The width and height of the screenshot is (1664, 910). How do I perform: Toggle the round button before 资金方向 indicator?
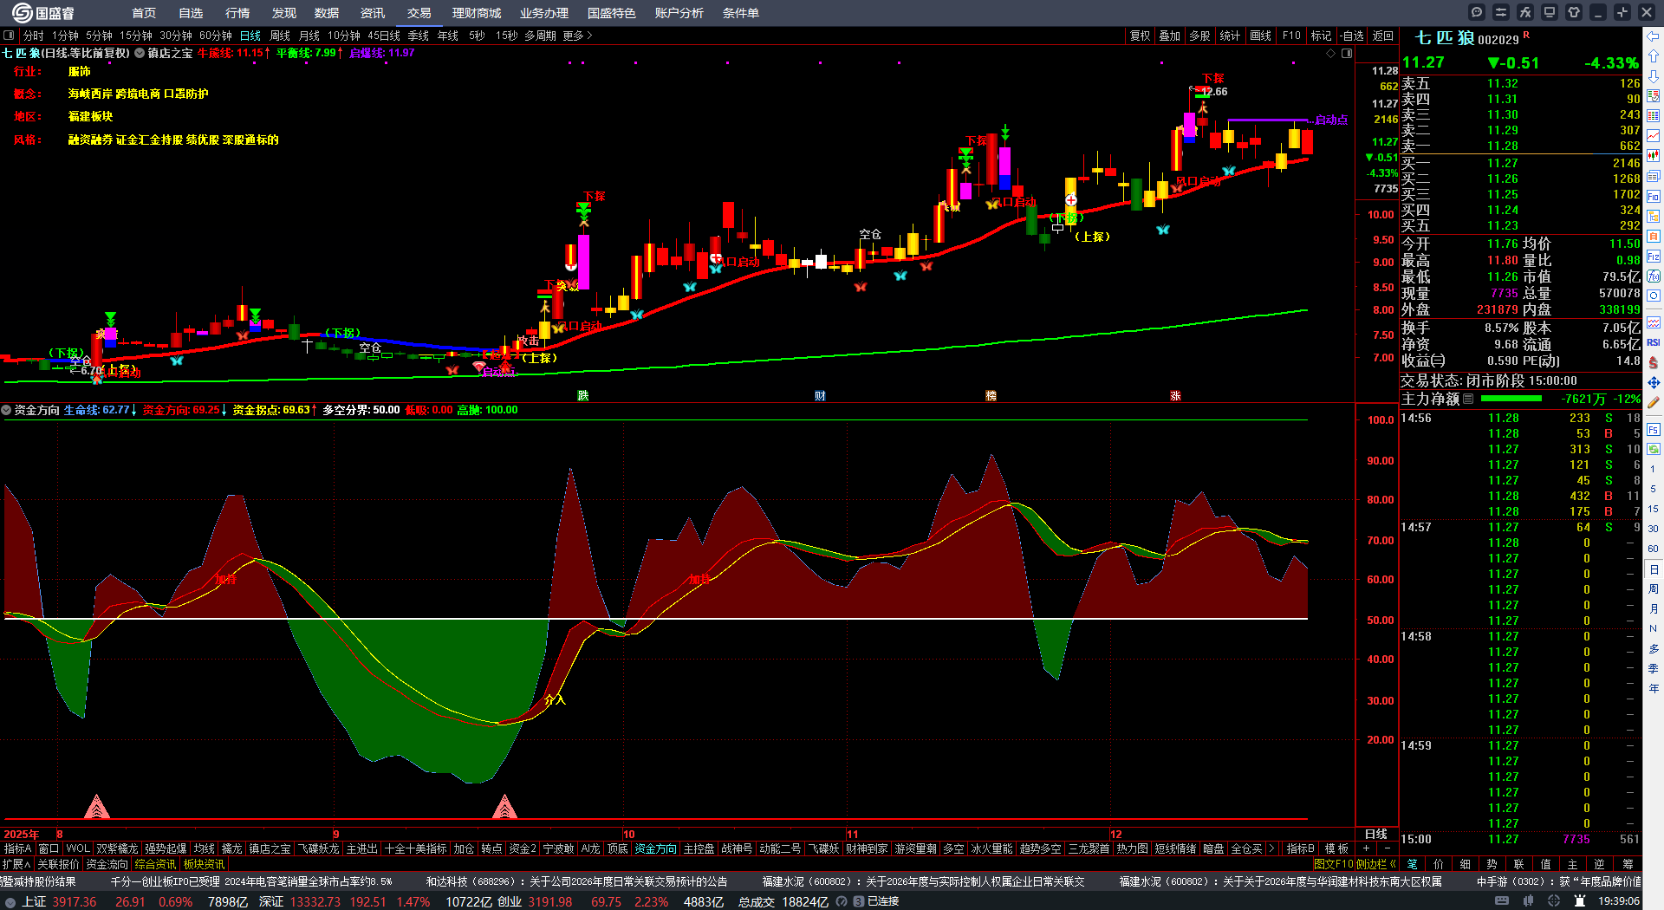tap(6, 410)
